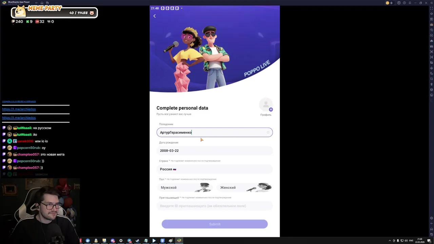Click the Submit button
Screen dimensions: 434x244
[215, 224]
